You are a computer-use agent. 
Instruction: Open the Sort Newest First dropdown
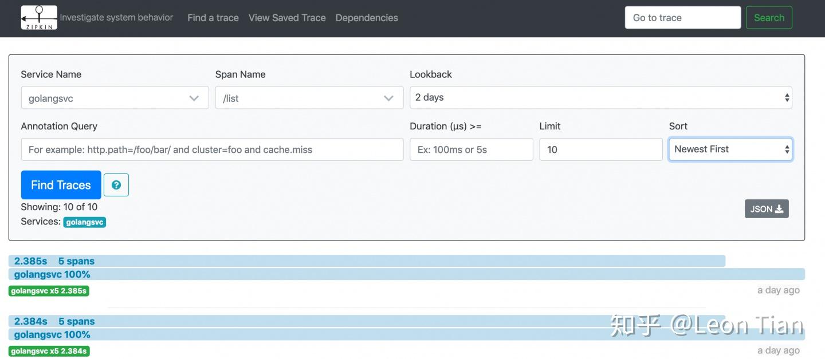(730, 149)
